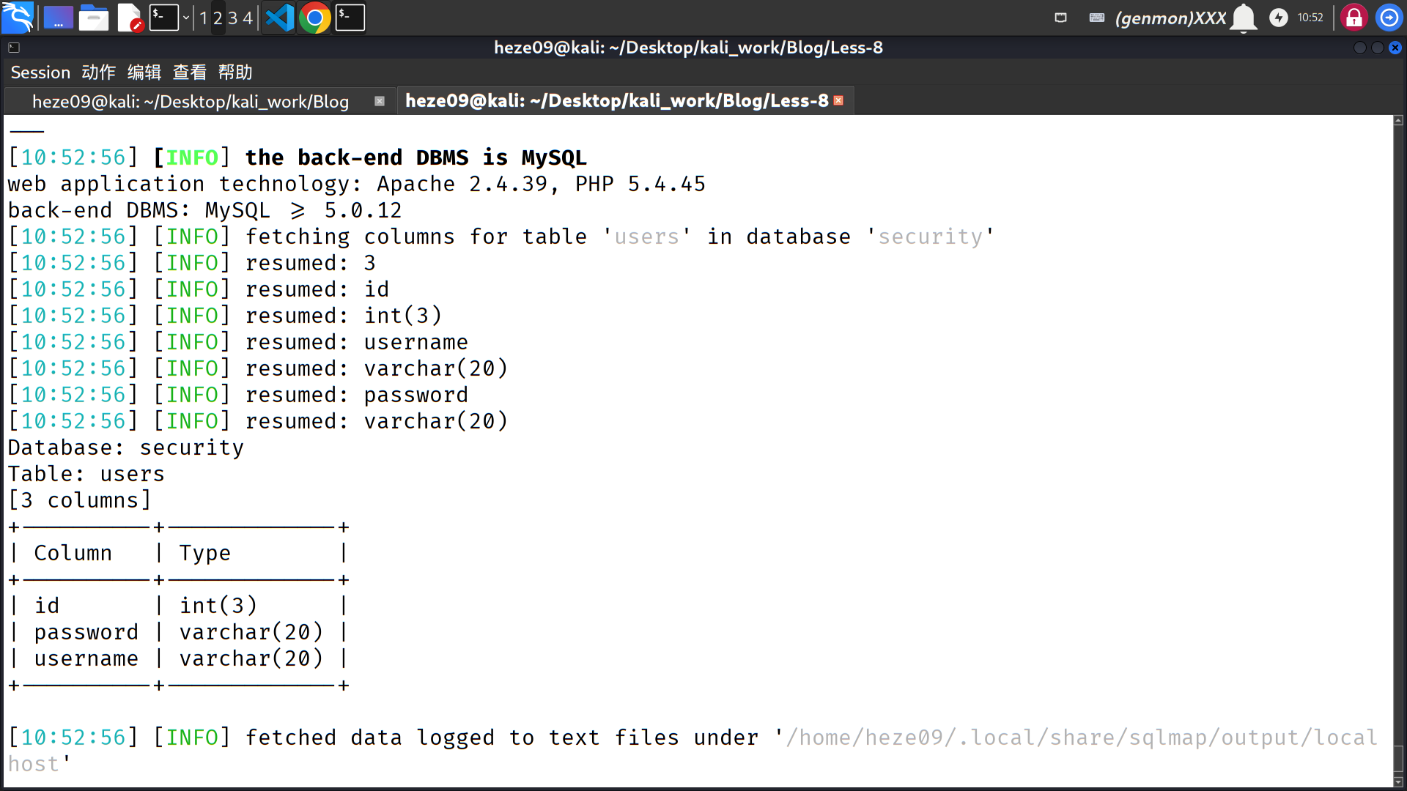
Task: Click the power manager lightning icon
Action: [x=1279, y=18]
